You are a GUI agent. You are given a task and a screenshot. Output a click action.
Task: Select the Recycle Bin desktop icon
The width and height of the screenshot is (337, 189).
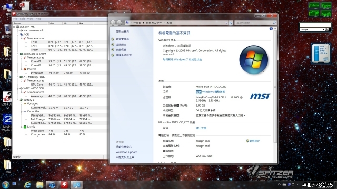tap(6, 31)
